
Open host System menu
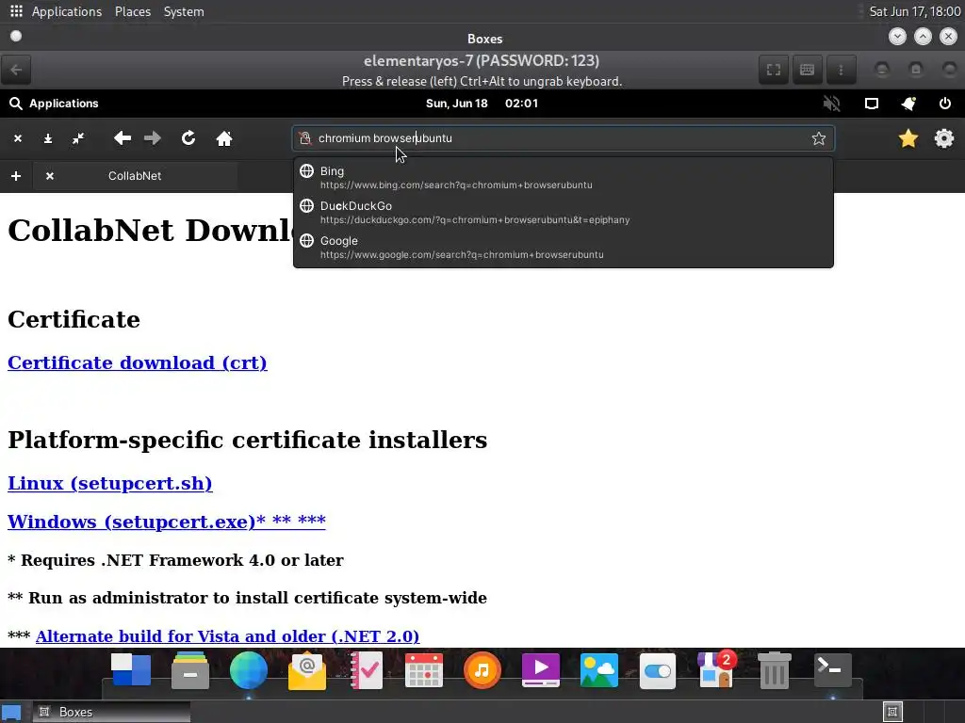pyautogui.click(x=184, y=11)
